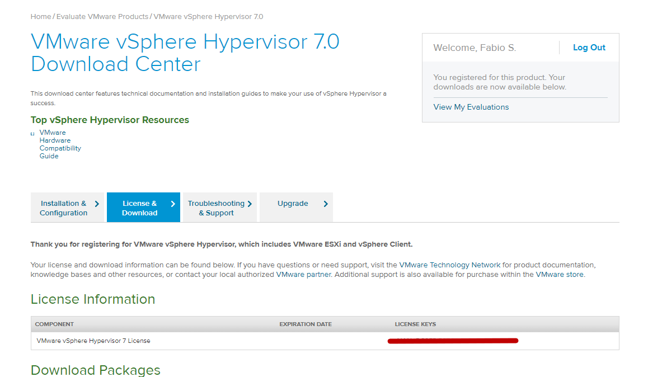Open VMware Hardware Compatibility Guide link

(x=60, y=144)
